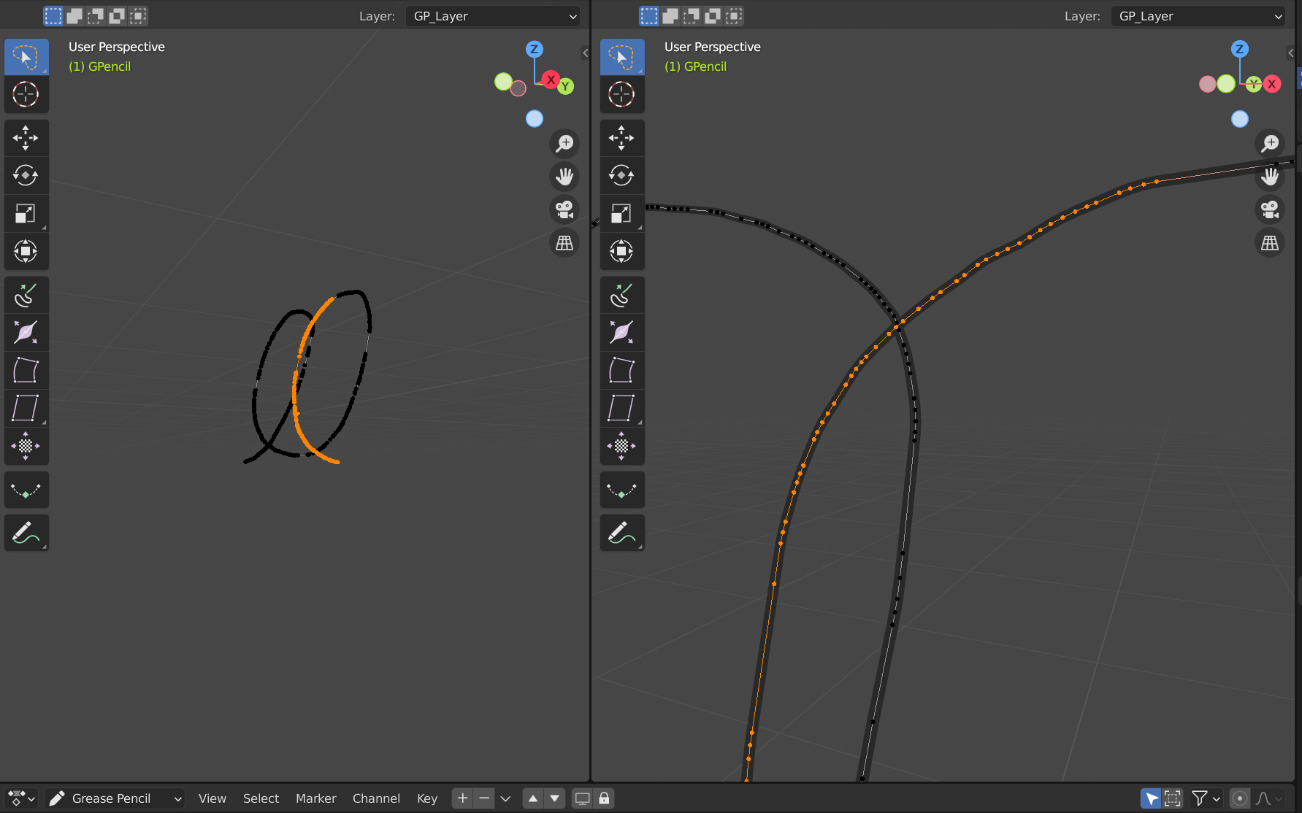Screen dimensions: 1302x813
Task: Open the Marker menu
Action: click(315, 798)
